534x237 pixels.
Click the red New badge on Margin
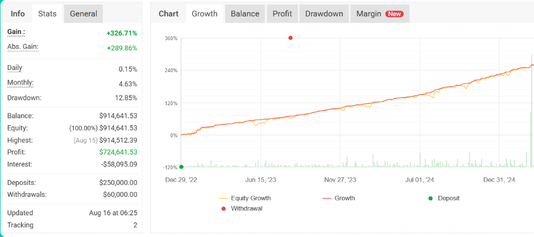(395, 14)
